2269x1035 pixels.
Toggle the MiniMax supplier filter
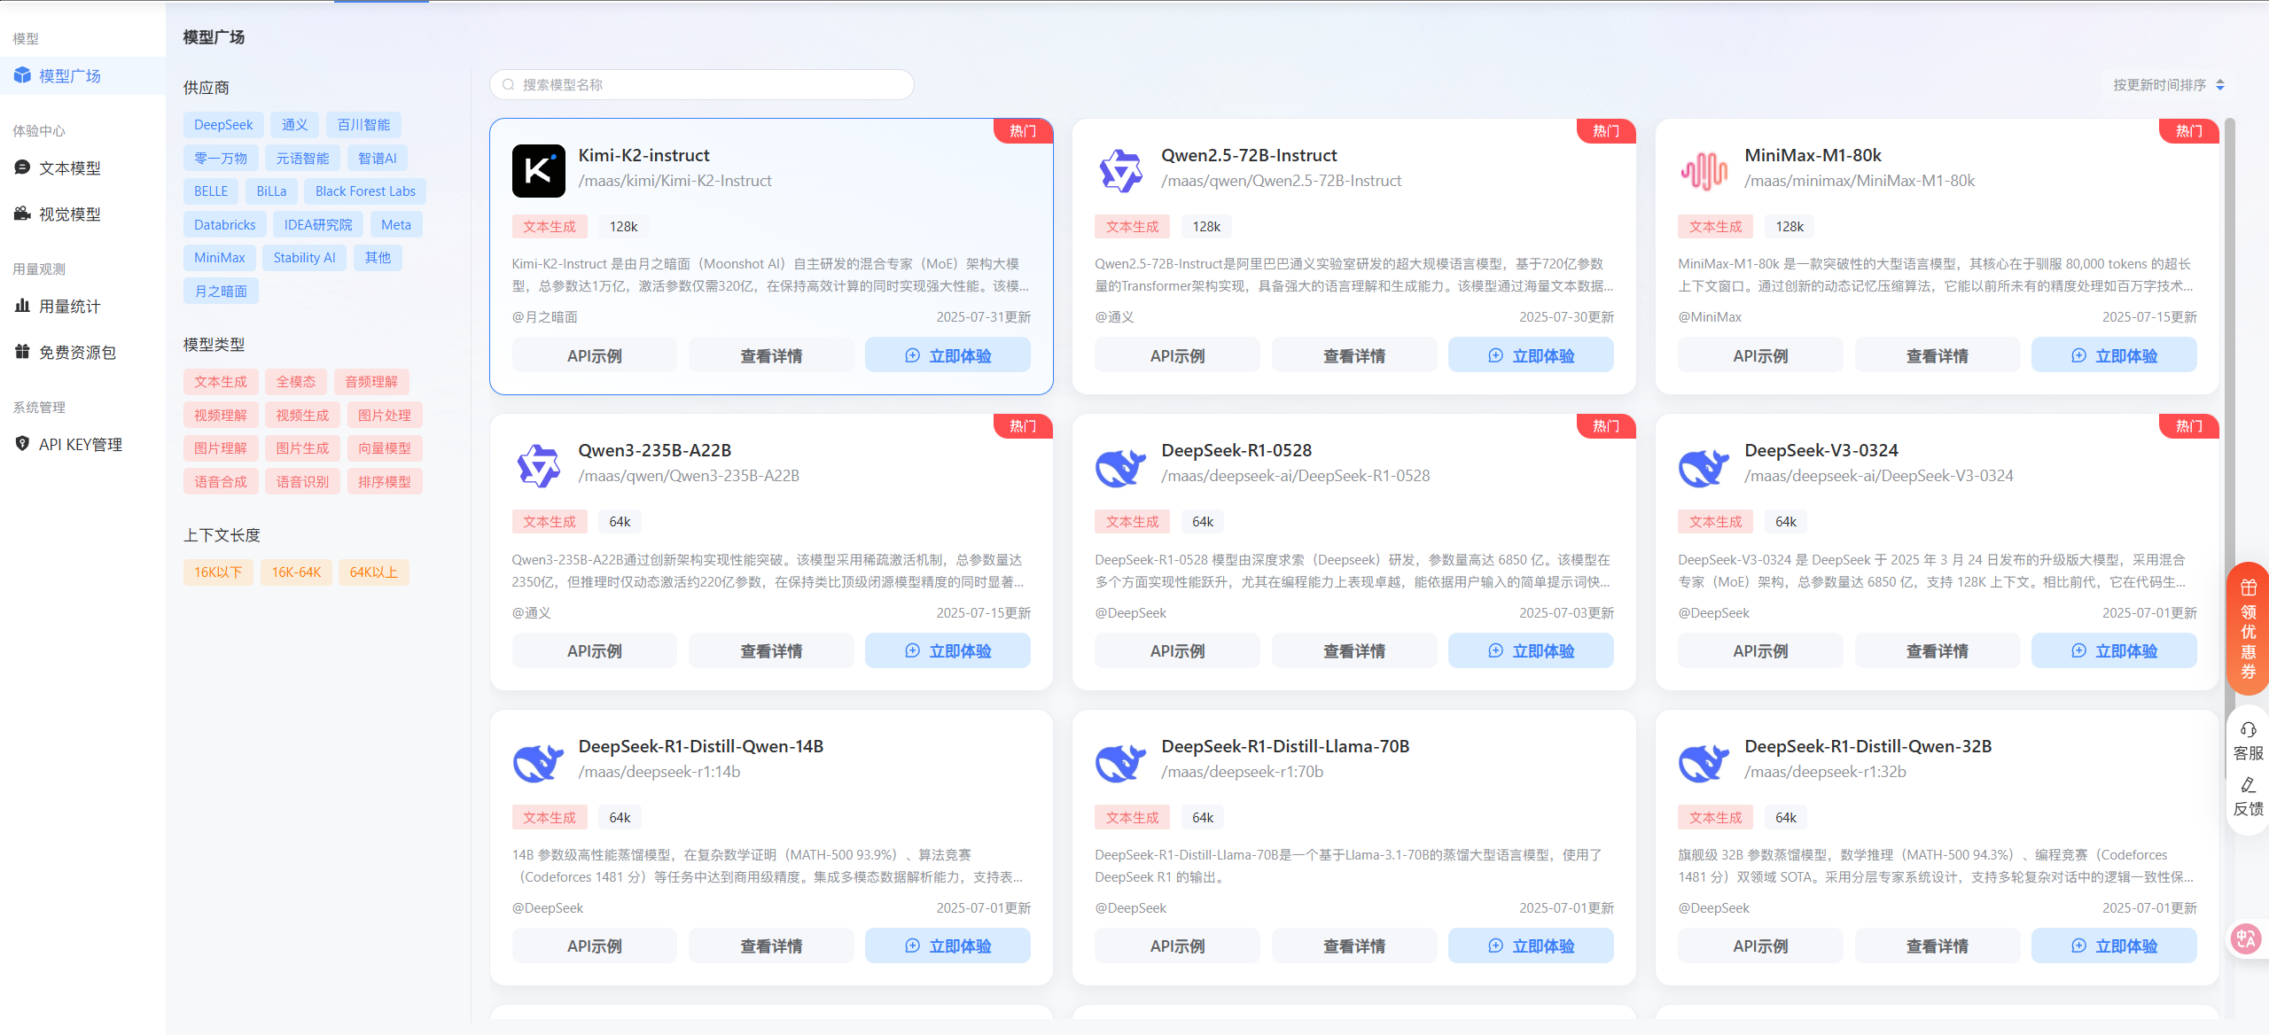(220, 258)
